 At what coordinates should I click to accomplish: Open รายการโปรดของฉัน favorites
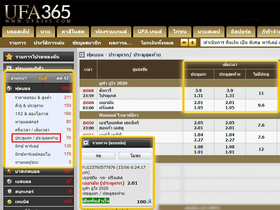tap(38, 57)
